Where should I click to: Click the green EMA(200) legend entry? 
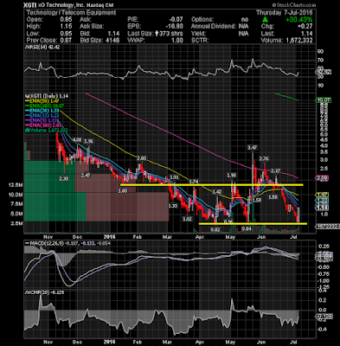44,106
